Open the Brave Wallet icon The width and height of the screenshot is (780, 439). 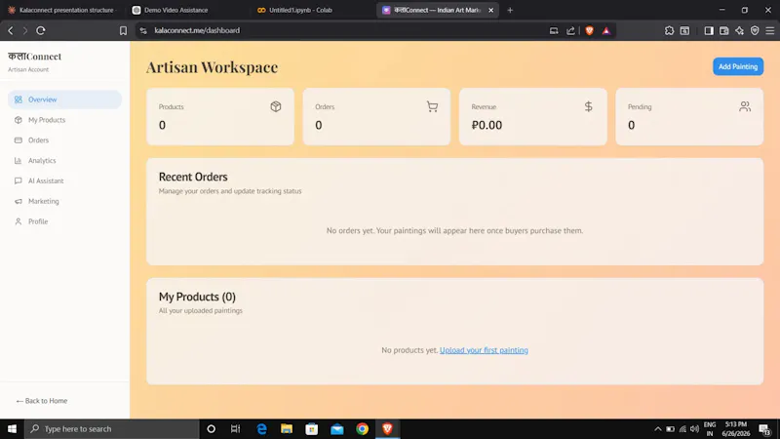point(723,31)
